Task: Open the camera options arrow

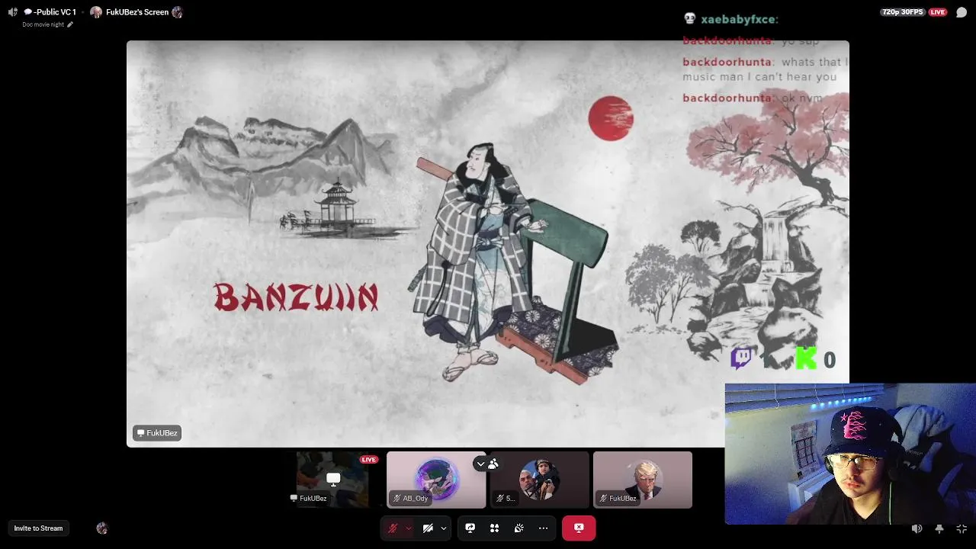Action: (x=444, y=528)
